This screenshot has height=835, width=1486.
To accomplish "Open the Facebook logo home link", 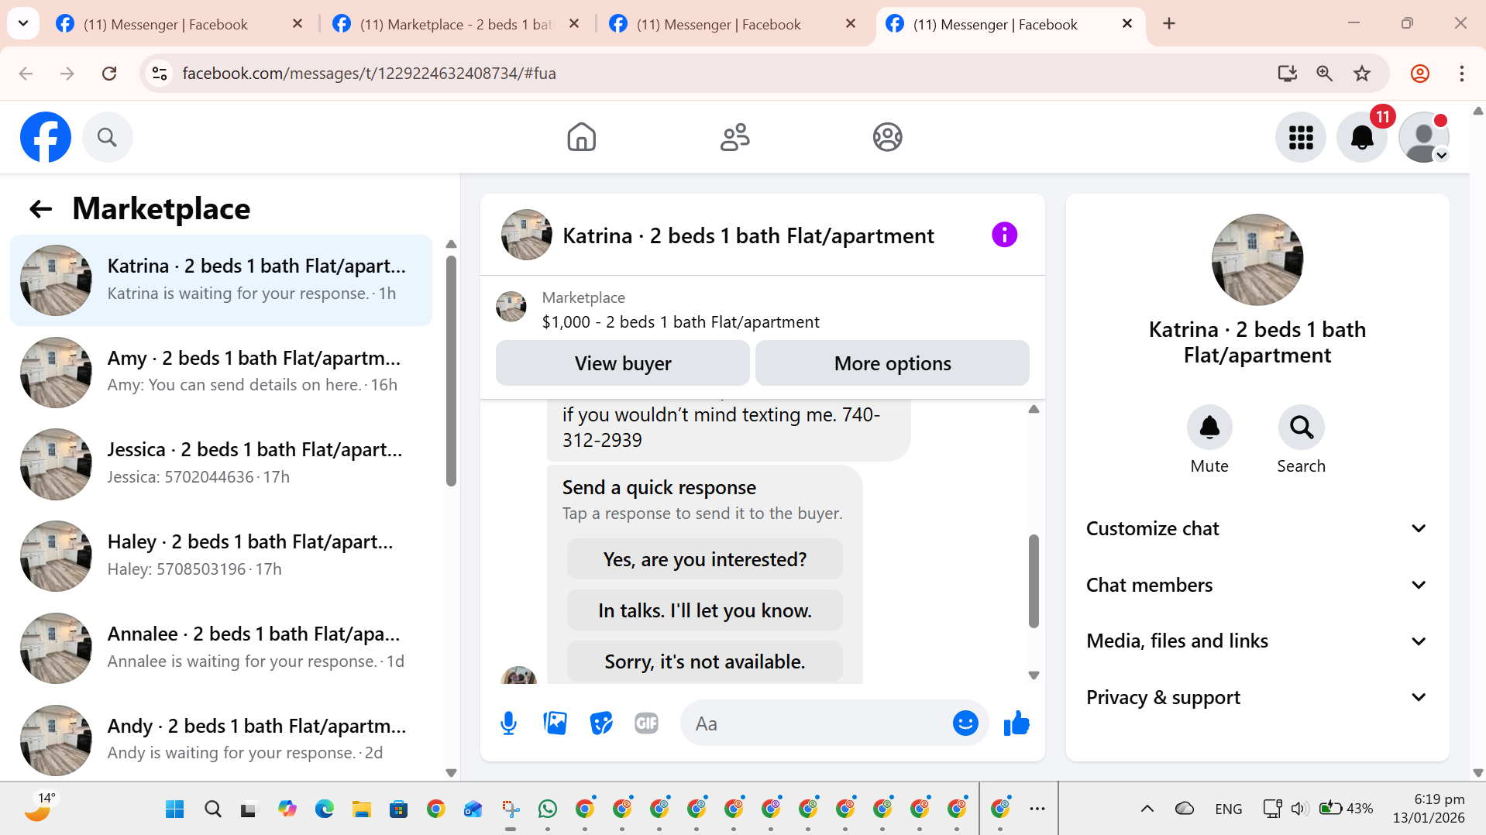I will click(45, 137).
